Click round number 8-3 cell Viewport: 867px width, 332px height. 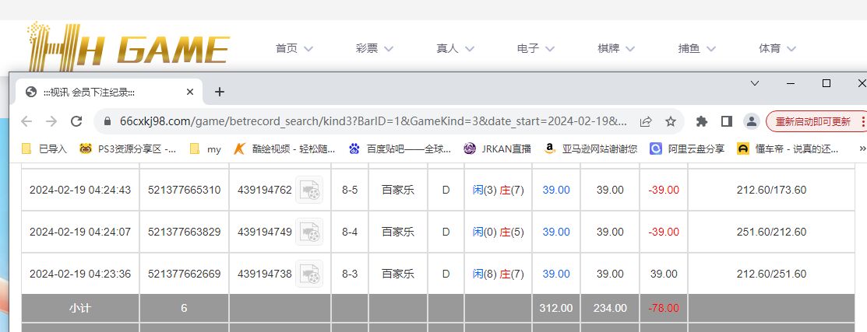pyautogui.click(x=350, y=274)
